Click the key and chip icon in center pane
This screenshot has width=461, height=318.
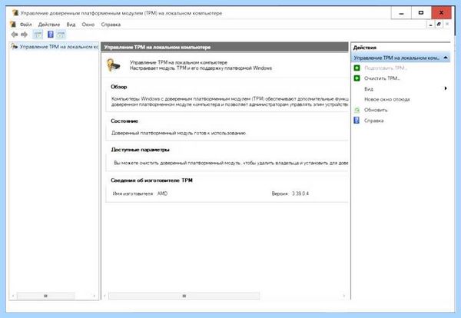pos(114,65)
